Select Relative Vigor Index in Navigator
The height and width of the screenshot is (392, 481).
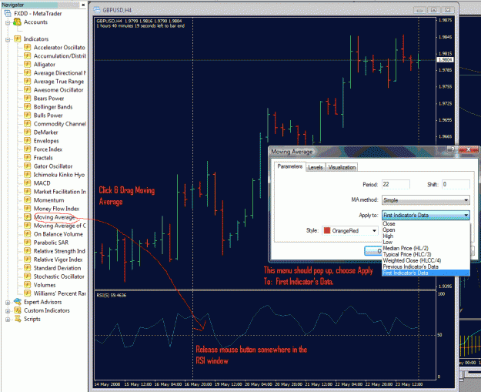tap(58, 260)
